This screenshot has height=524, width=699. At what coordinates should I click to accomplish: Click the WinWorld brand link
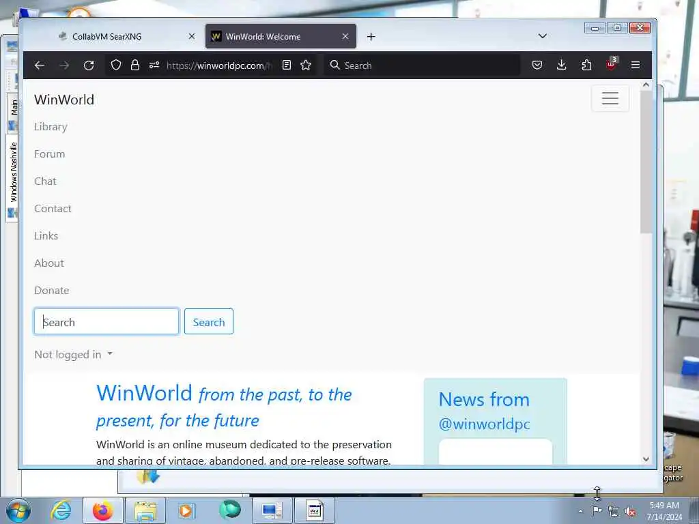(x=64, y=100)
